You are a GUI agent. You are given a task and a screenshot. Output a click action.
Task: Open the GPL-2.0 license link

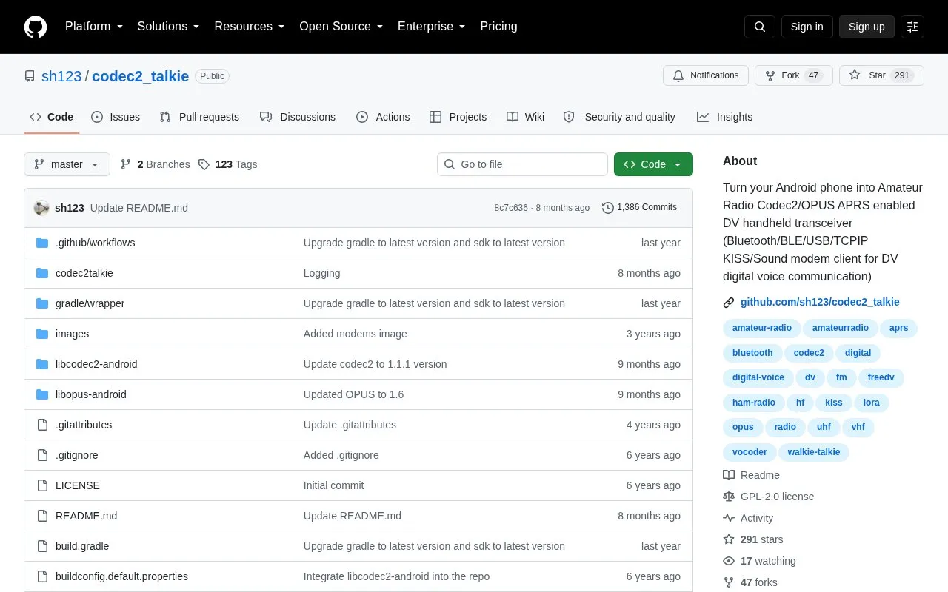tap(769, 497)
